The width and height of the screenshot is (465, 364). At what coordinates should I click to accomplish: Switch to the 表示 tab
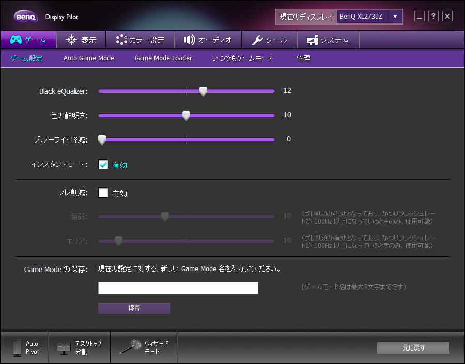(81, 40)
